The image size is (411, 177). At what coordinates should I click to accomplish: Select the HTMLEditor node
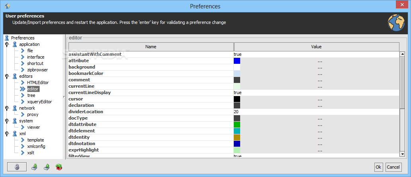pyautogui.click(x=38, y=83)
